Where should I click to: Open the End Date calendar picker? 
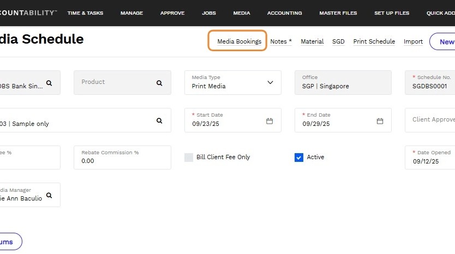coord(380,121)
